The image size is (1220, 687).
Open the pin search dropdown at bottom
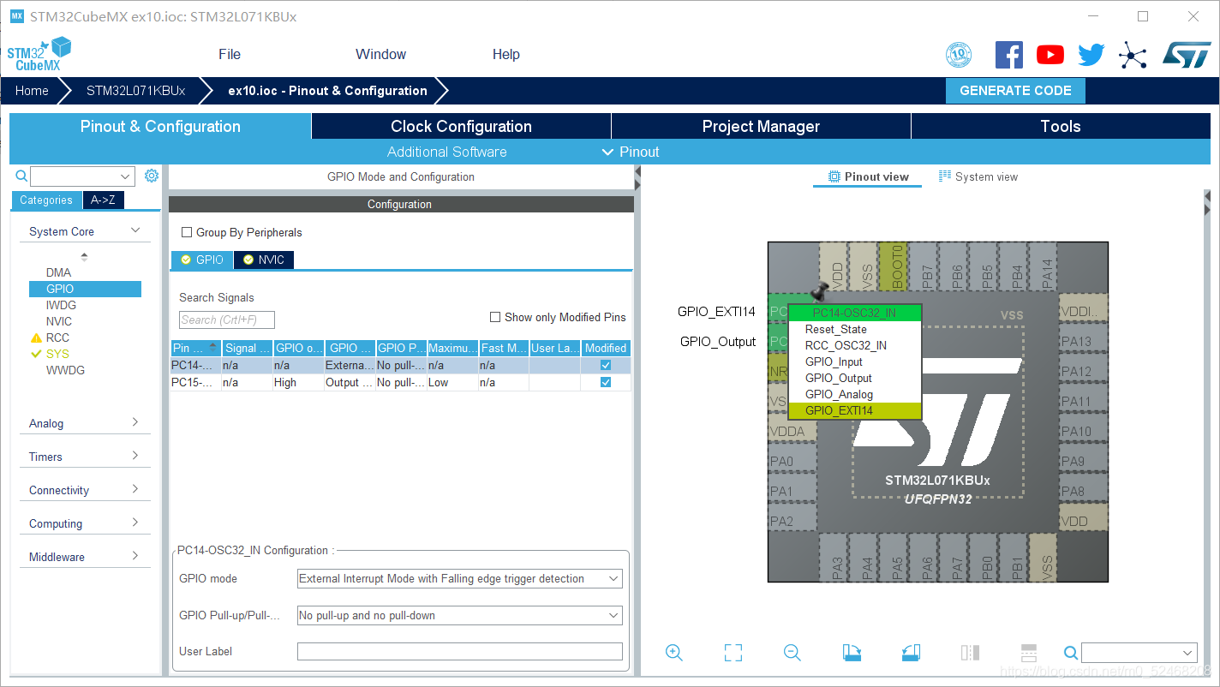(x=1139, y=653)
